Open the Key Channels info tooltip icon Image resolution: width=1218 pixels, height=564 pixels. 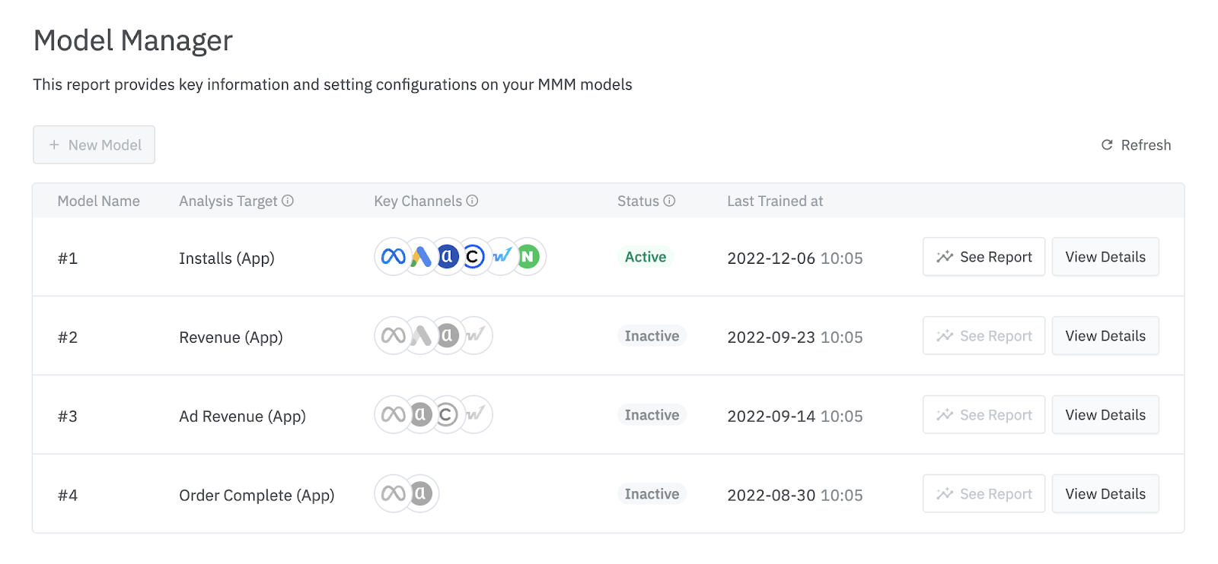472,201
